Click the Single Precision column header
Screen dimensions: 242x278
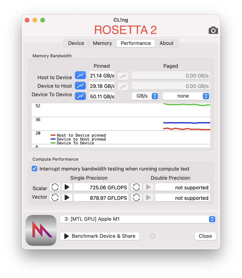coord(89,178)
